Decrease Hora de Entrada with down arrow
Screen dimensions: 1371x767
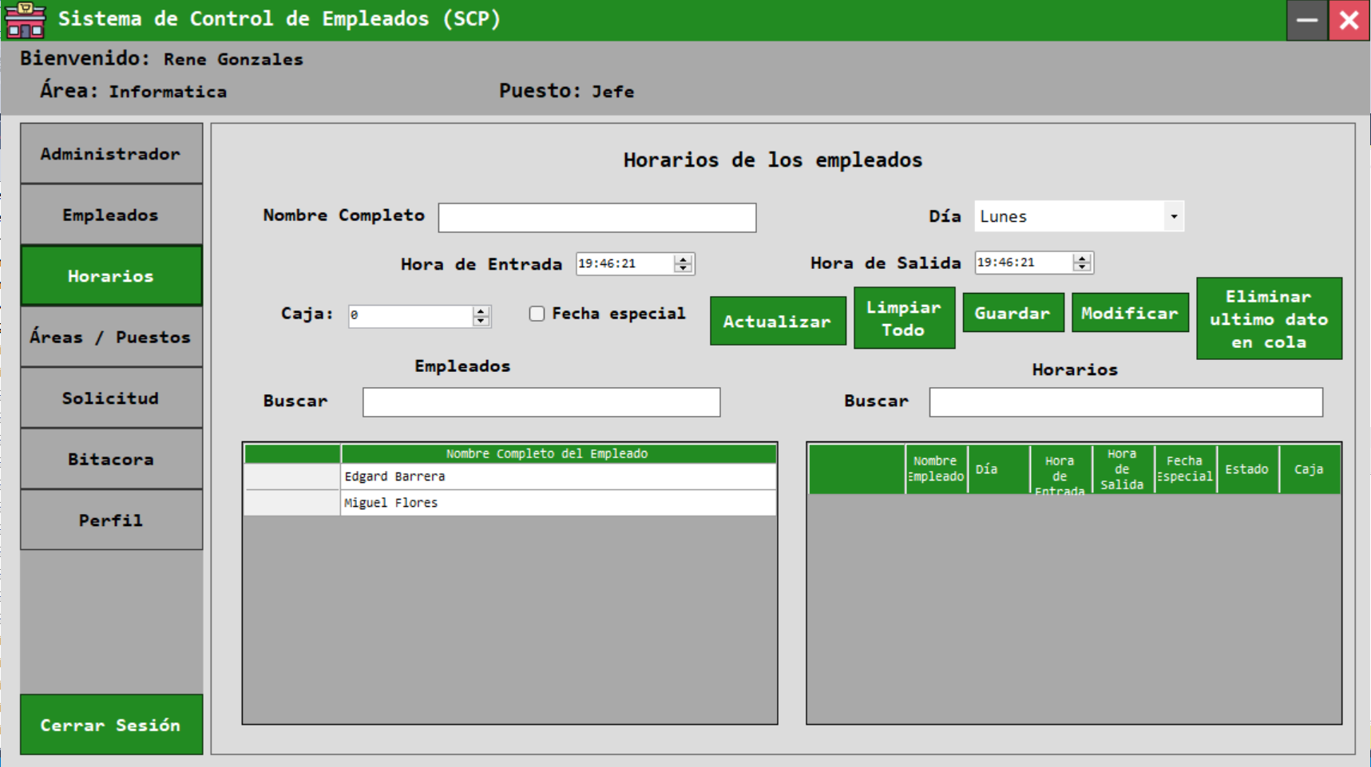click(x=683, y=269)
